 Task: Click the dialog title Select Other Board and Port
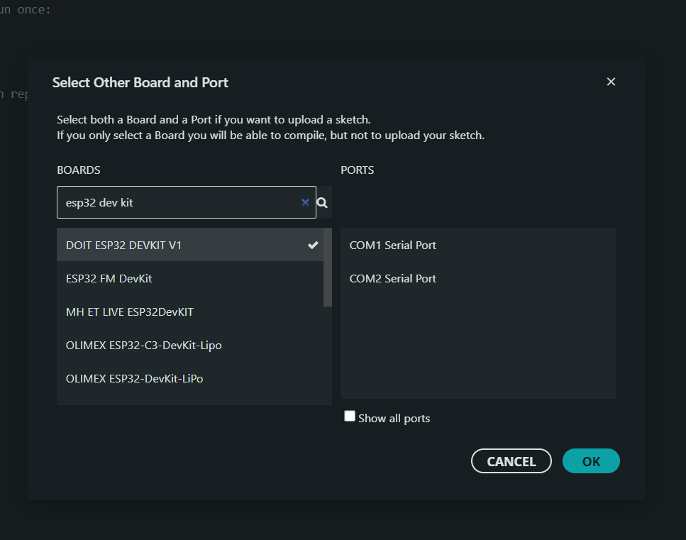pos(140,82)
